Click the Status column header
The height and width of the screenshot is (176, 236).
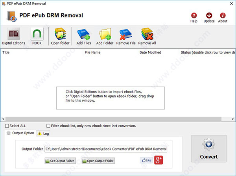[207, 52]
